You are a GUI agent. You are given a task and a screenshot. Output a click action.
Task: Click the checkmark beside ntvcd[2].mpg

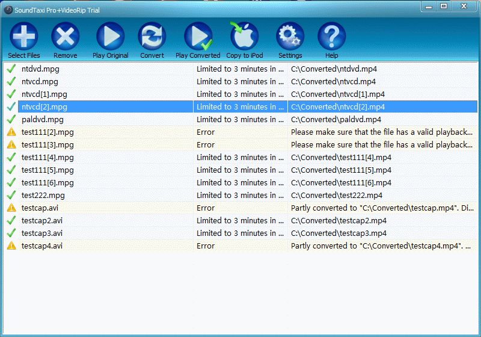[11, 107]
